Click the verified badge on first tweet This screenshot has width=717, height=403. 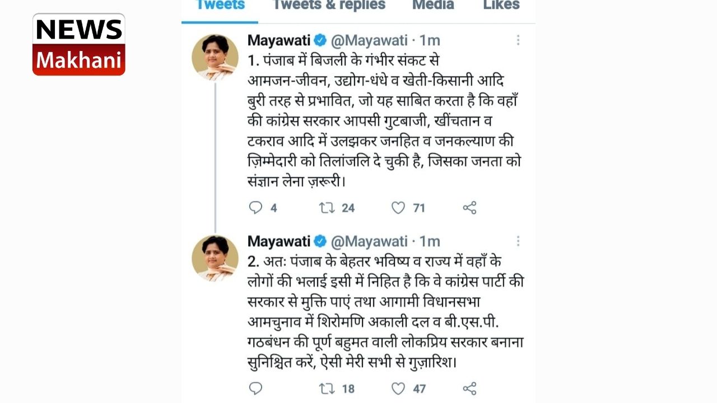[x=320, y=40]
